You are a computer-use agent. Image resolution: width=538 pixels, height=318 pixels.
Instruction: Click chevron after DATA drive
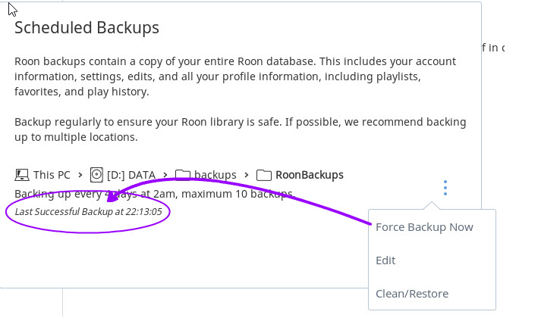[x=165, y=175]
